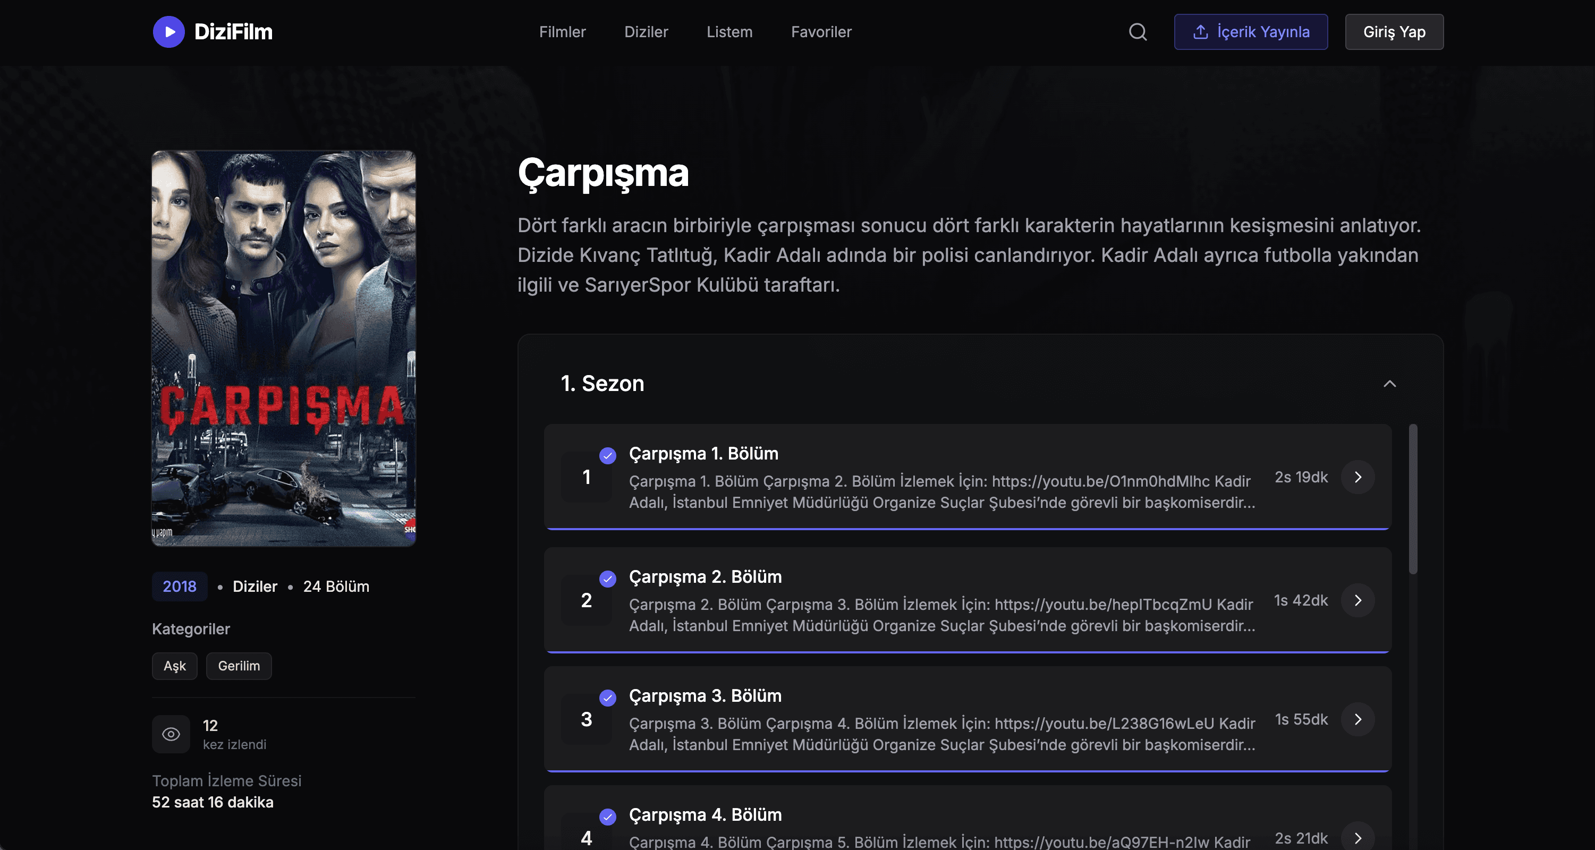Click the eye view-count icon

[x=171, y=734]
